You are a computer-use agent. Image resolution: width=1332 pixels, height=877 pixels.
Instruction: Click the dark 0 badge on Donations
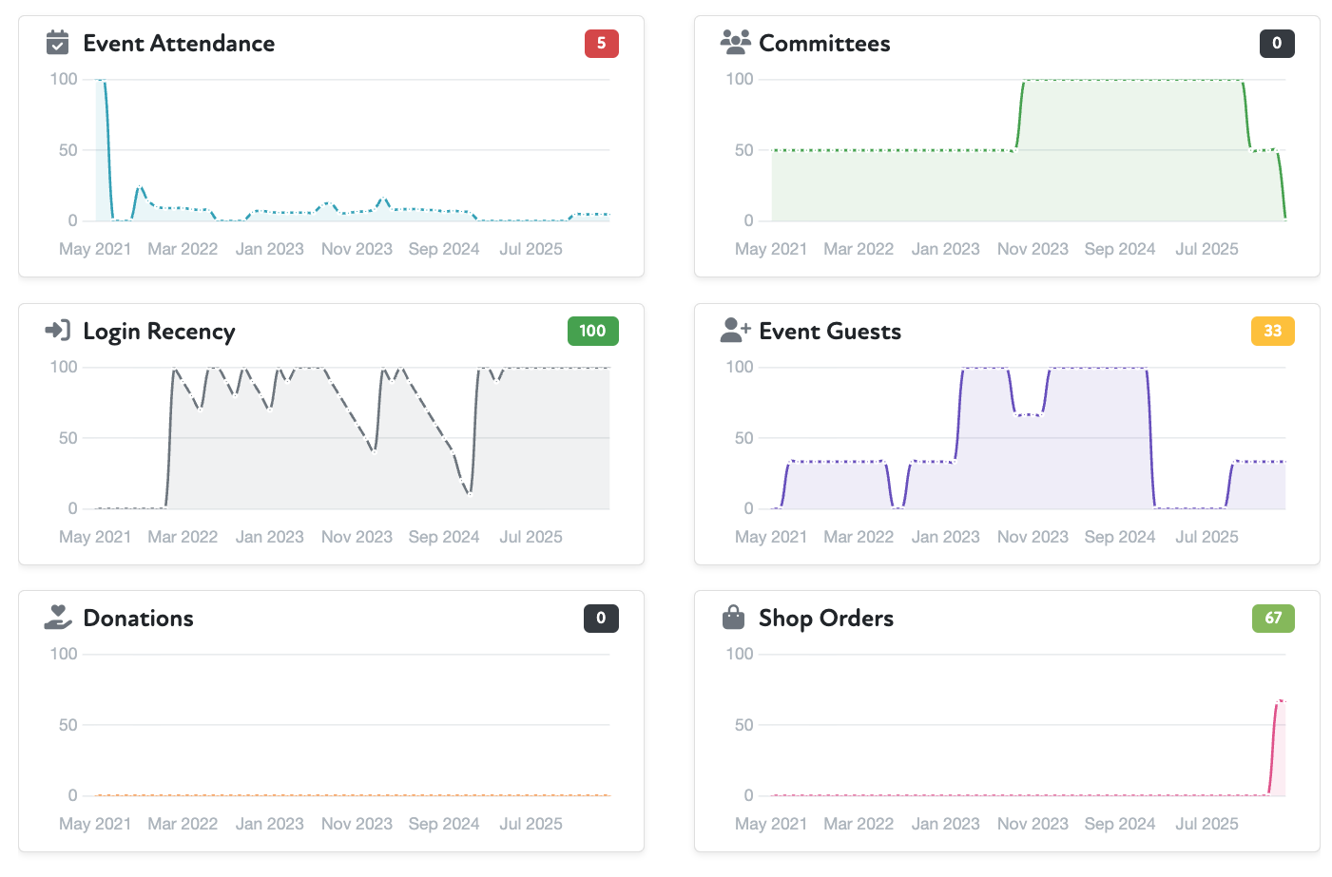(601, 619)
